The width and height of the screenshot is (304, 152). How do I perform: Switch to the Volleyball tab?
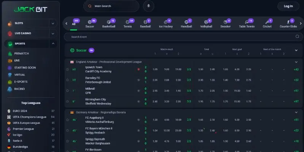click(x=206, y=24)
